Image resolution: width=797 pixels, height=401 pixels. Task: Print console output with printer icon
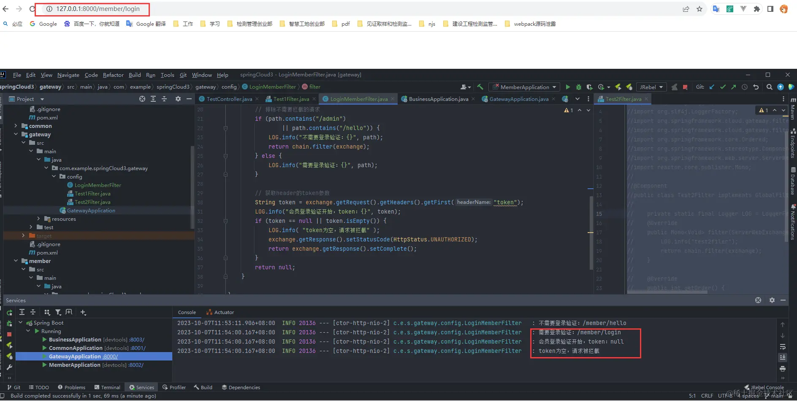coord(783,368)
